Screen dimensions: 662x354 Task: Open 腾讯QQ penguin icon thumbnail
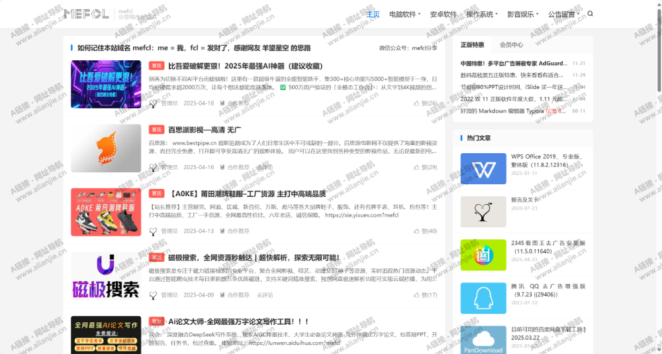point(483,298)
